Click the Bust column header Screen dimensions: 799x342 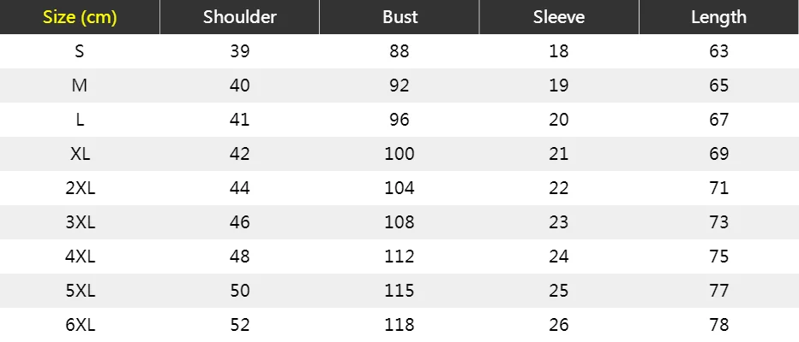pos(399,17)
